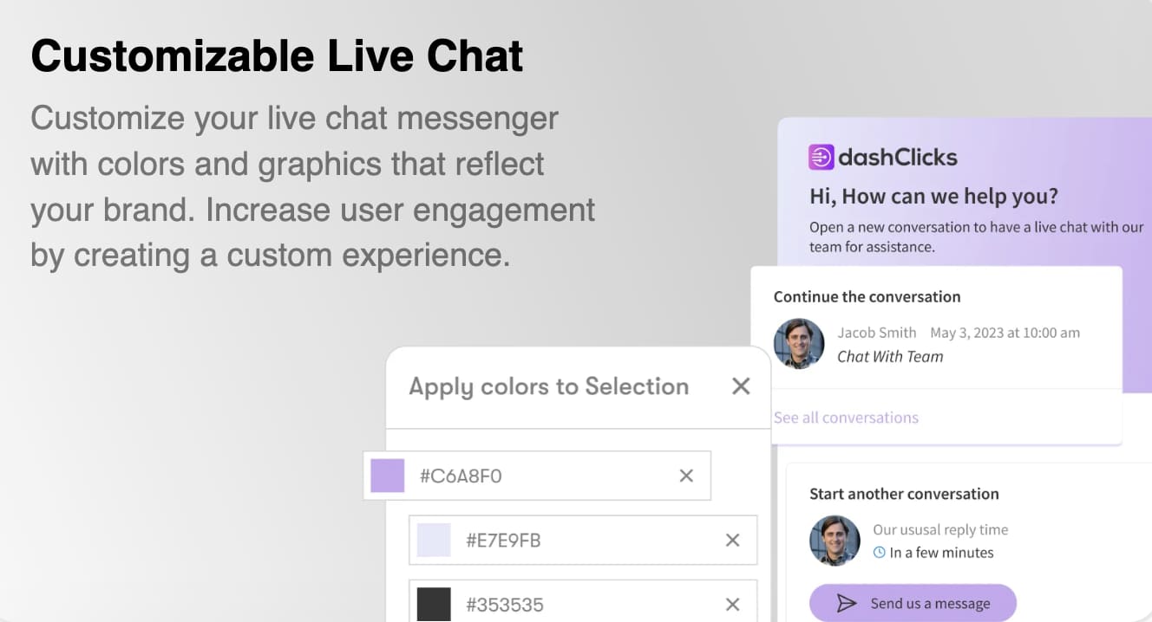Open the Chat With Team conversation
This screenshot has width=1152, height=622.
(890, 356)
